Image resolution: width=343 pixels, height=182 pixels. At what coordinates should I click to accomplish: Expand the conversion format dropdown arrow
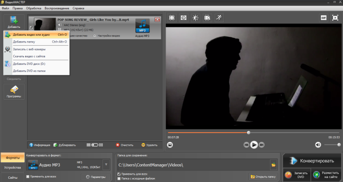tap(106, 165)
